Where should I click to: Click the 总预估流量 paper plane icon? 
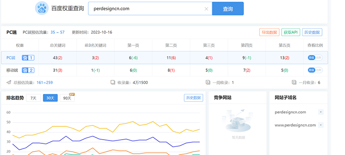pyautogui.click(x=9, y=83)
